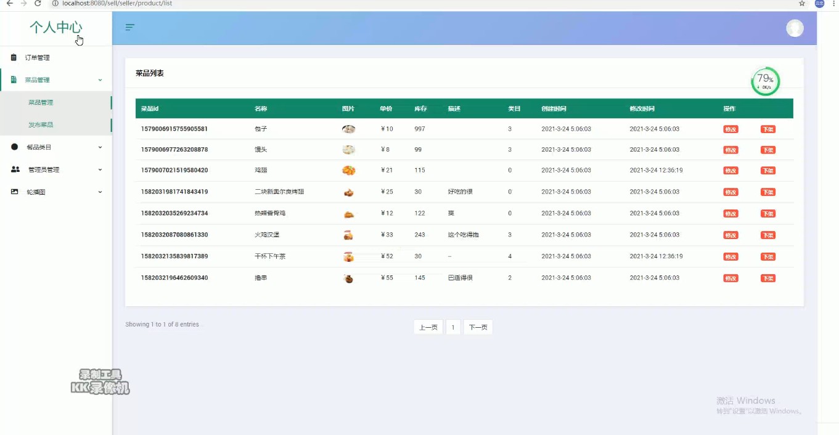Click 下架 for the 二块新奥尔良烤翅 row

point(768,192)
